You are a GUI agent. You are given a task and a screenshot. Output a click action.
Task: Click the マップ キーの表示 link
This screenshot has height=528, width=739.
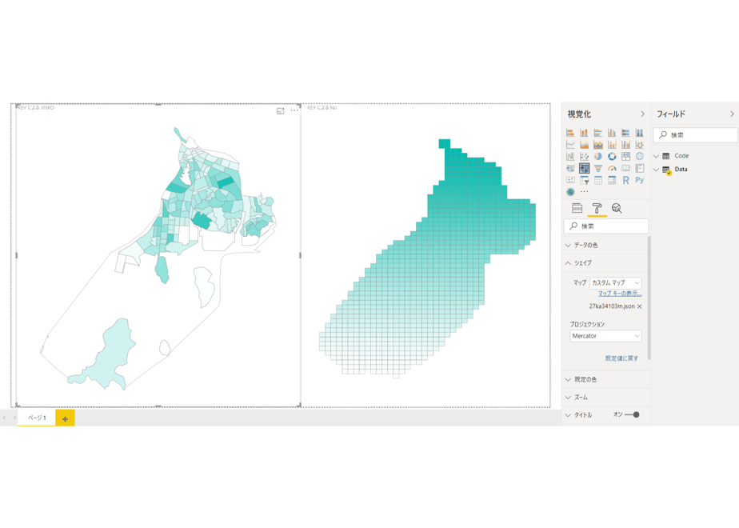tap(620, 294)
